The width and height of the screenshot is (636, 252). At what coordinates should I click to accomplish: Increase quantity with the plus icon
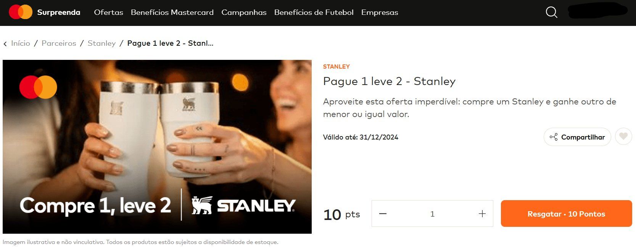tap(482, 214)
